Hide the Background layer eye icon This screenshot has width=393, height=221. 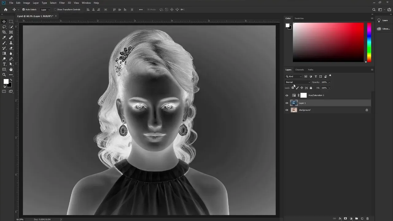click(x=287, y=110)
